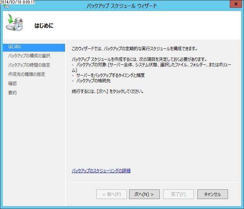Click the line サーバーをバックアップするタイミングと頻度
The width and height of the screenshot is (244, 209).
tap(110, 75)
